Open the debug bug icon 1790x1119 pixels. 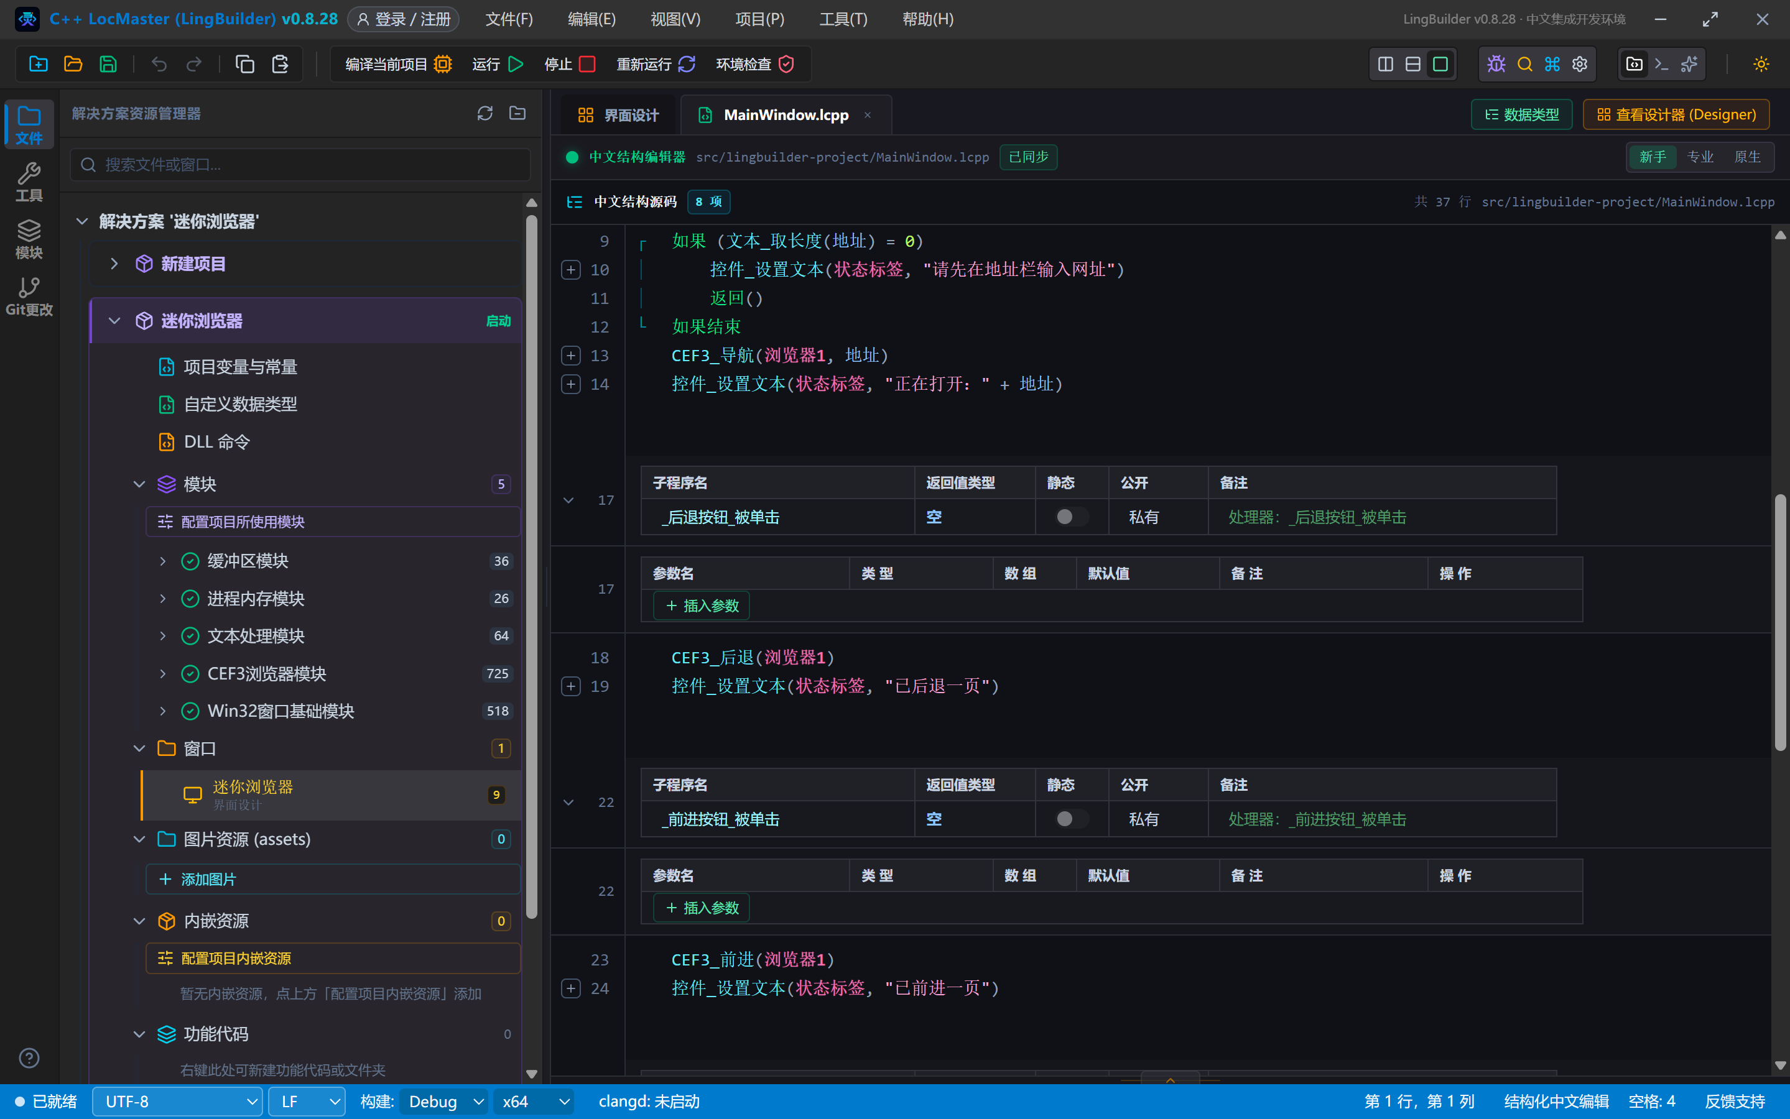pyautogui.click(x=1496, y=65)
